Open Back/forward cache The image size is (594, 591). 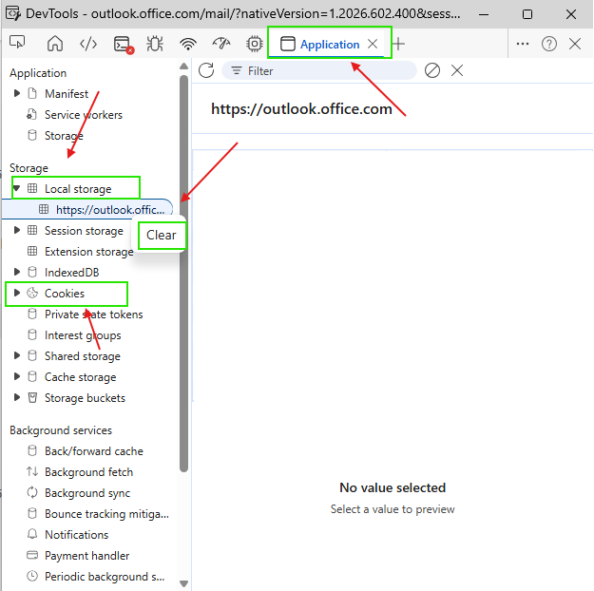pos(94,451)
